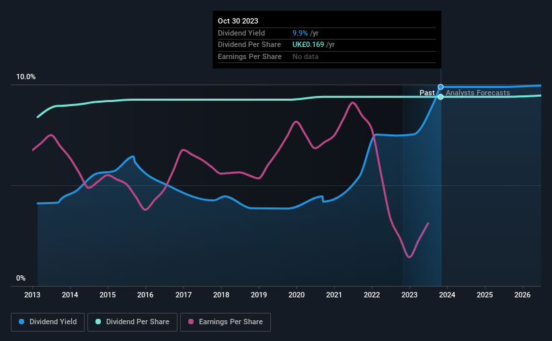Screen dimensions: 552x341
Task: Click the teal dot in Dividend Per Share legend
Action: click(x=98, y=322)
